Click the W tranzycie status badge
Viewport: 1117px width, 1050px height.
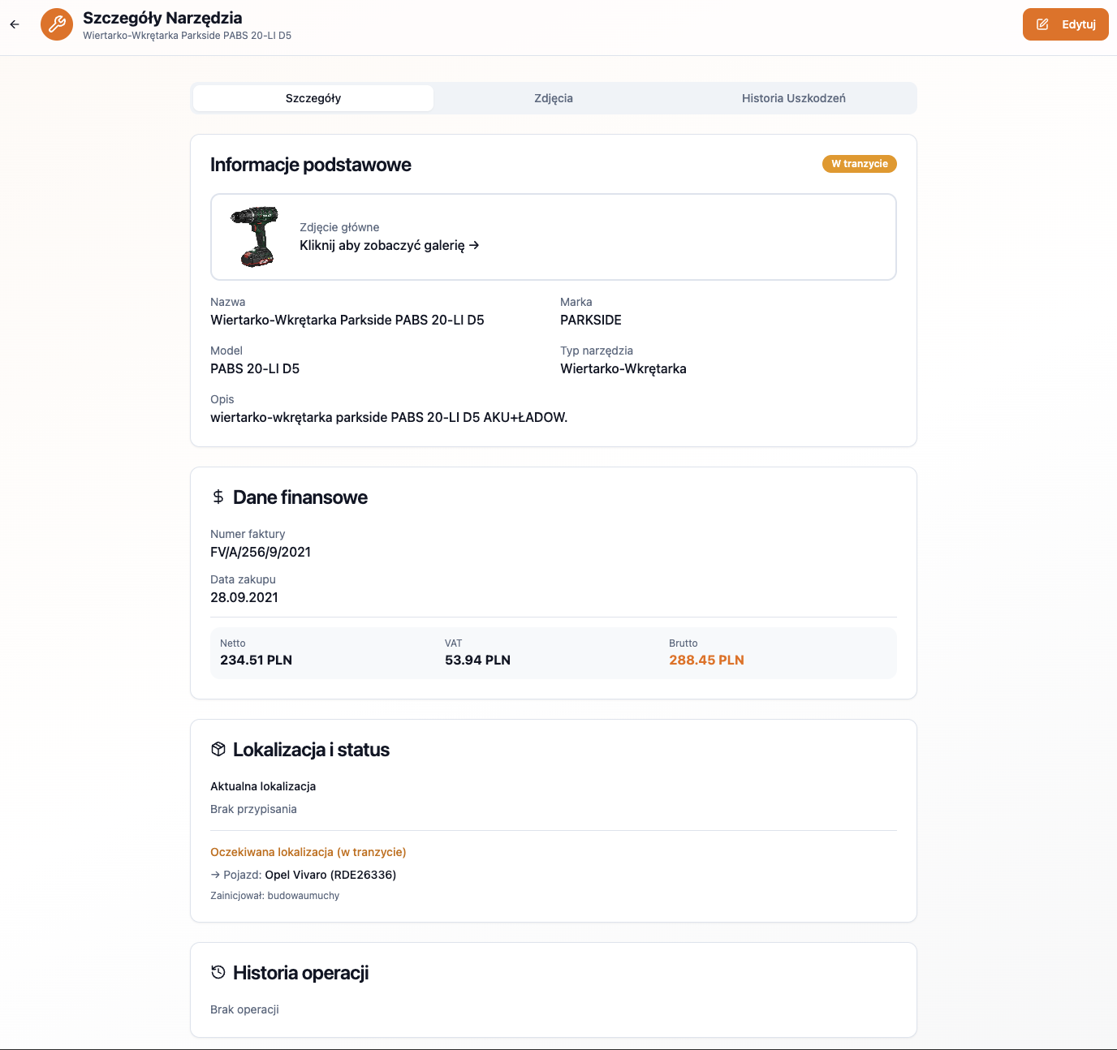[x=859, y=164]
